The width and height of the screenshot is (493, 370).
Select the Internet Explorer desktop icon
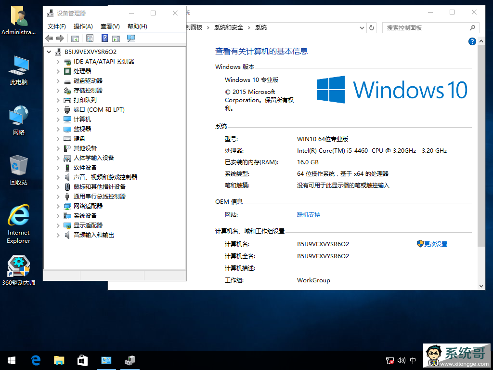[19, 224]
